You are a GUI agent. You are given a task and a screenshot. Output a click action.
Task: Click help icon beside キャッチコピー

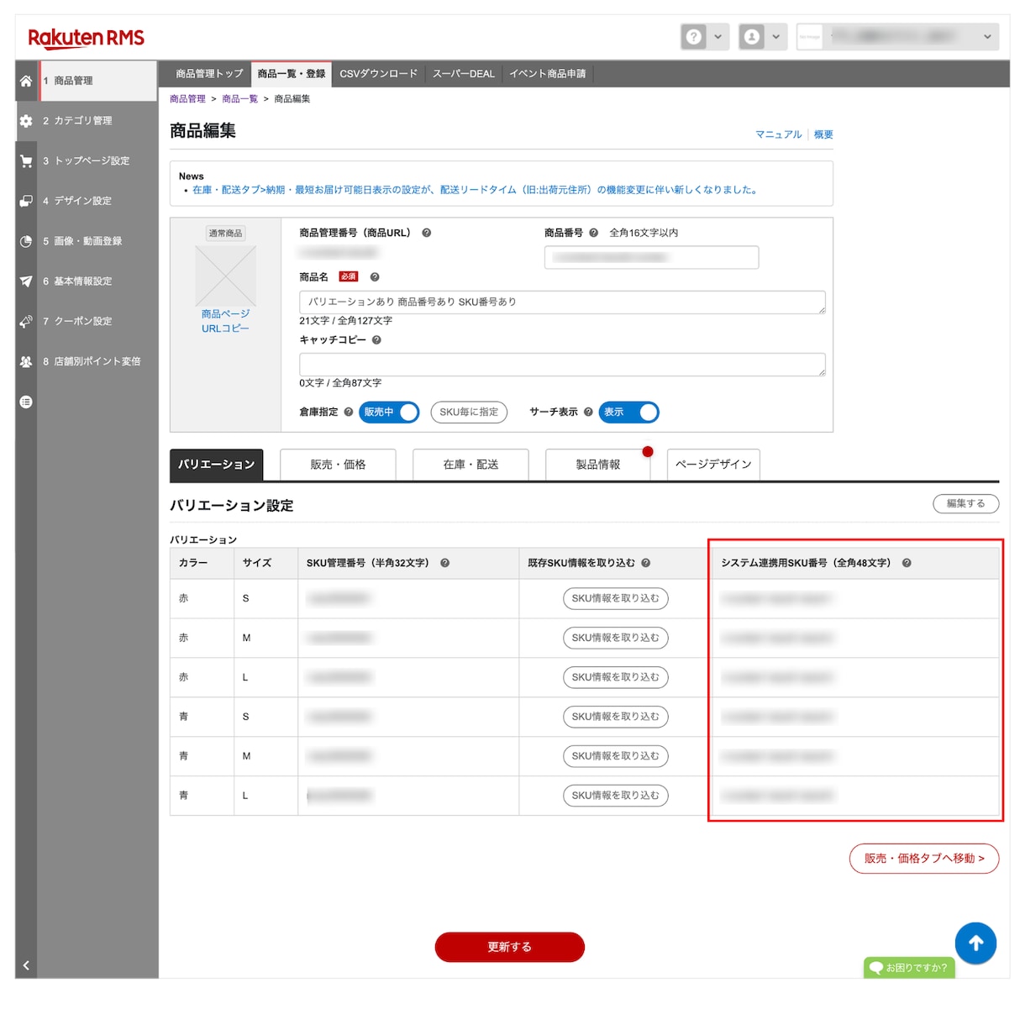(376, 339)
